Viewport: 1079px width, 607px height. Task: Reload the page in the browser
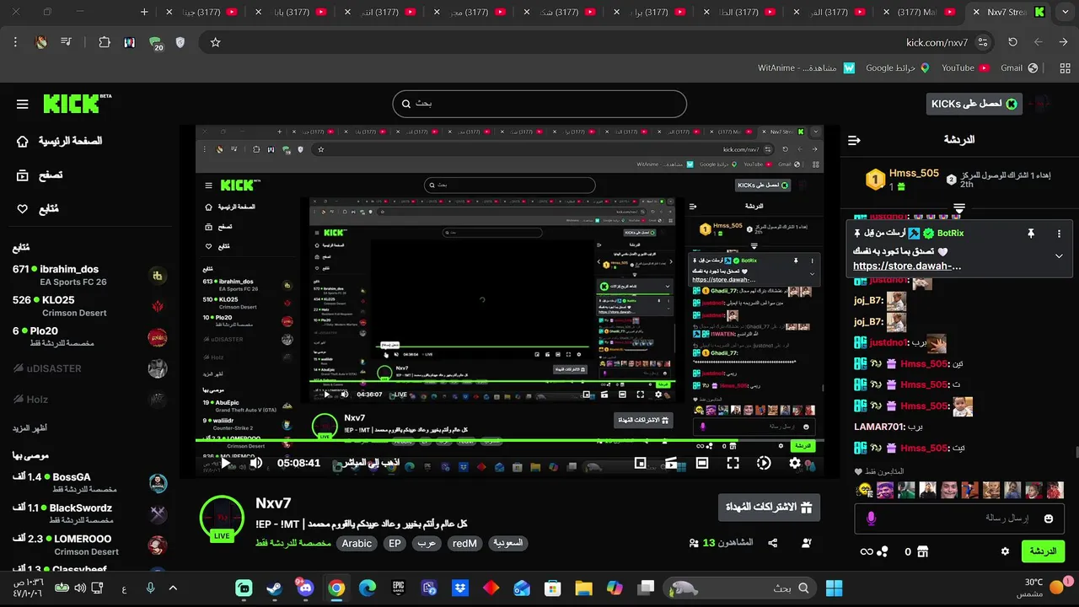click(x=1012, y=42)
